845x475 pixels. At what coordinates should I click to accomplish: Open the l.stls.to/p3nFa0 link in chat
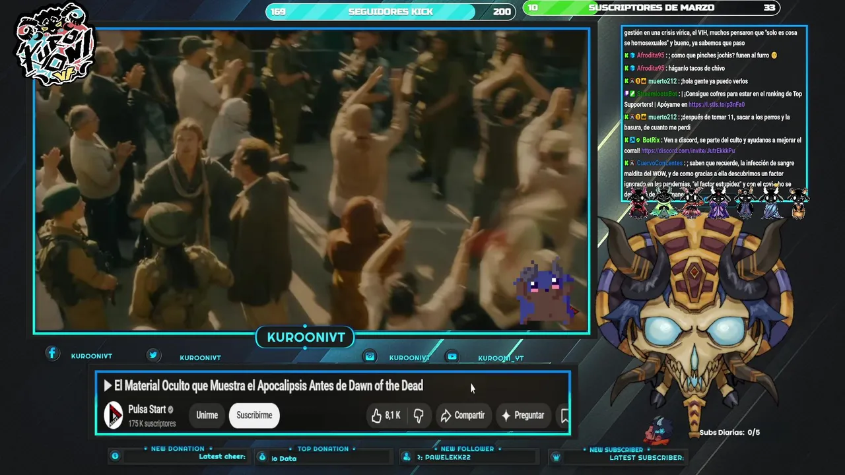(x=716, y=105)
